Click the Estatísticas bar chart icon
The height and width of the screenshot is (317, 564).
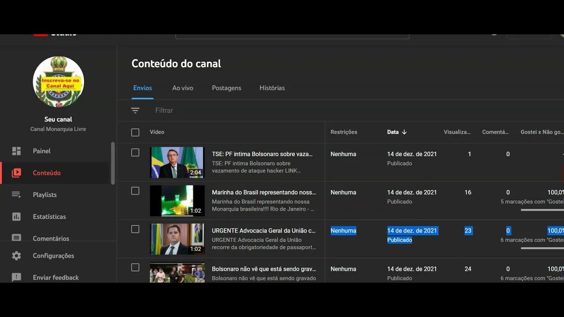click(16, 217)
